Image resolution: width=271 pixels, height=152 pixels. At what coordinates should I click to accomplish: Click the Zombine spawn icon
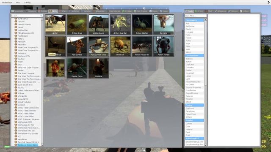99,68
